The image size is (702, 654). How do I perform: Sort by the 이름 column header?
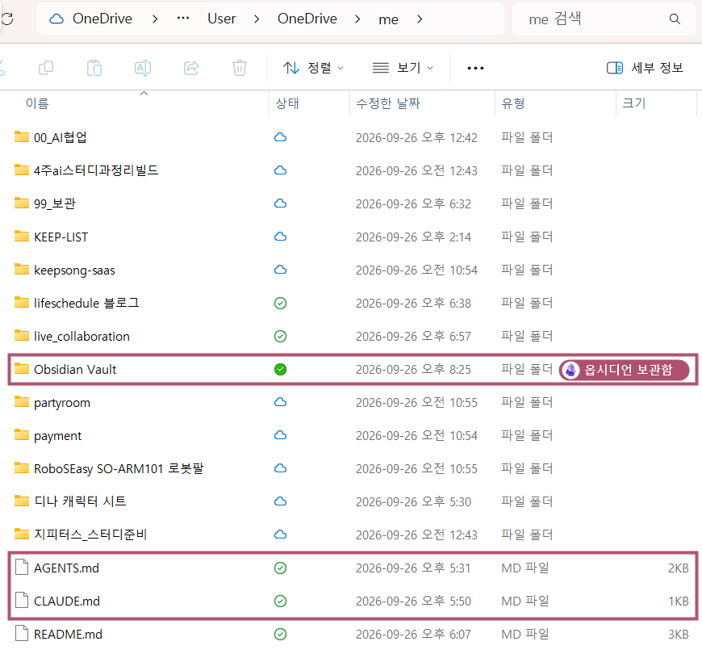coord(37,103)
